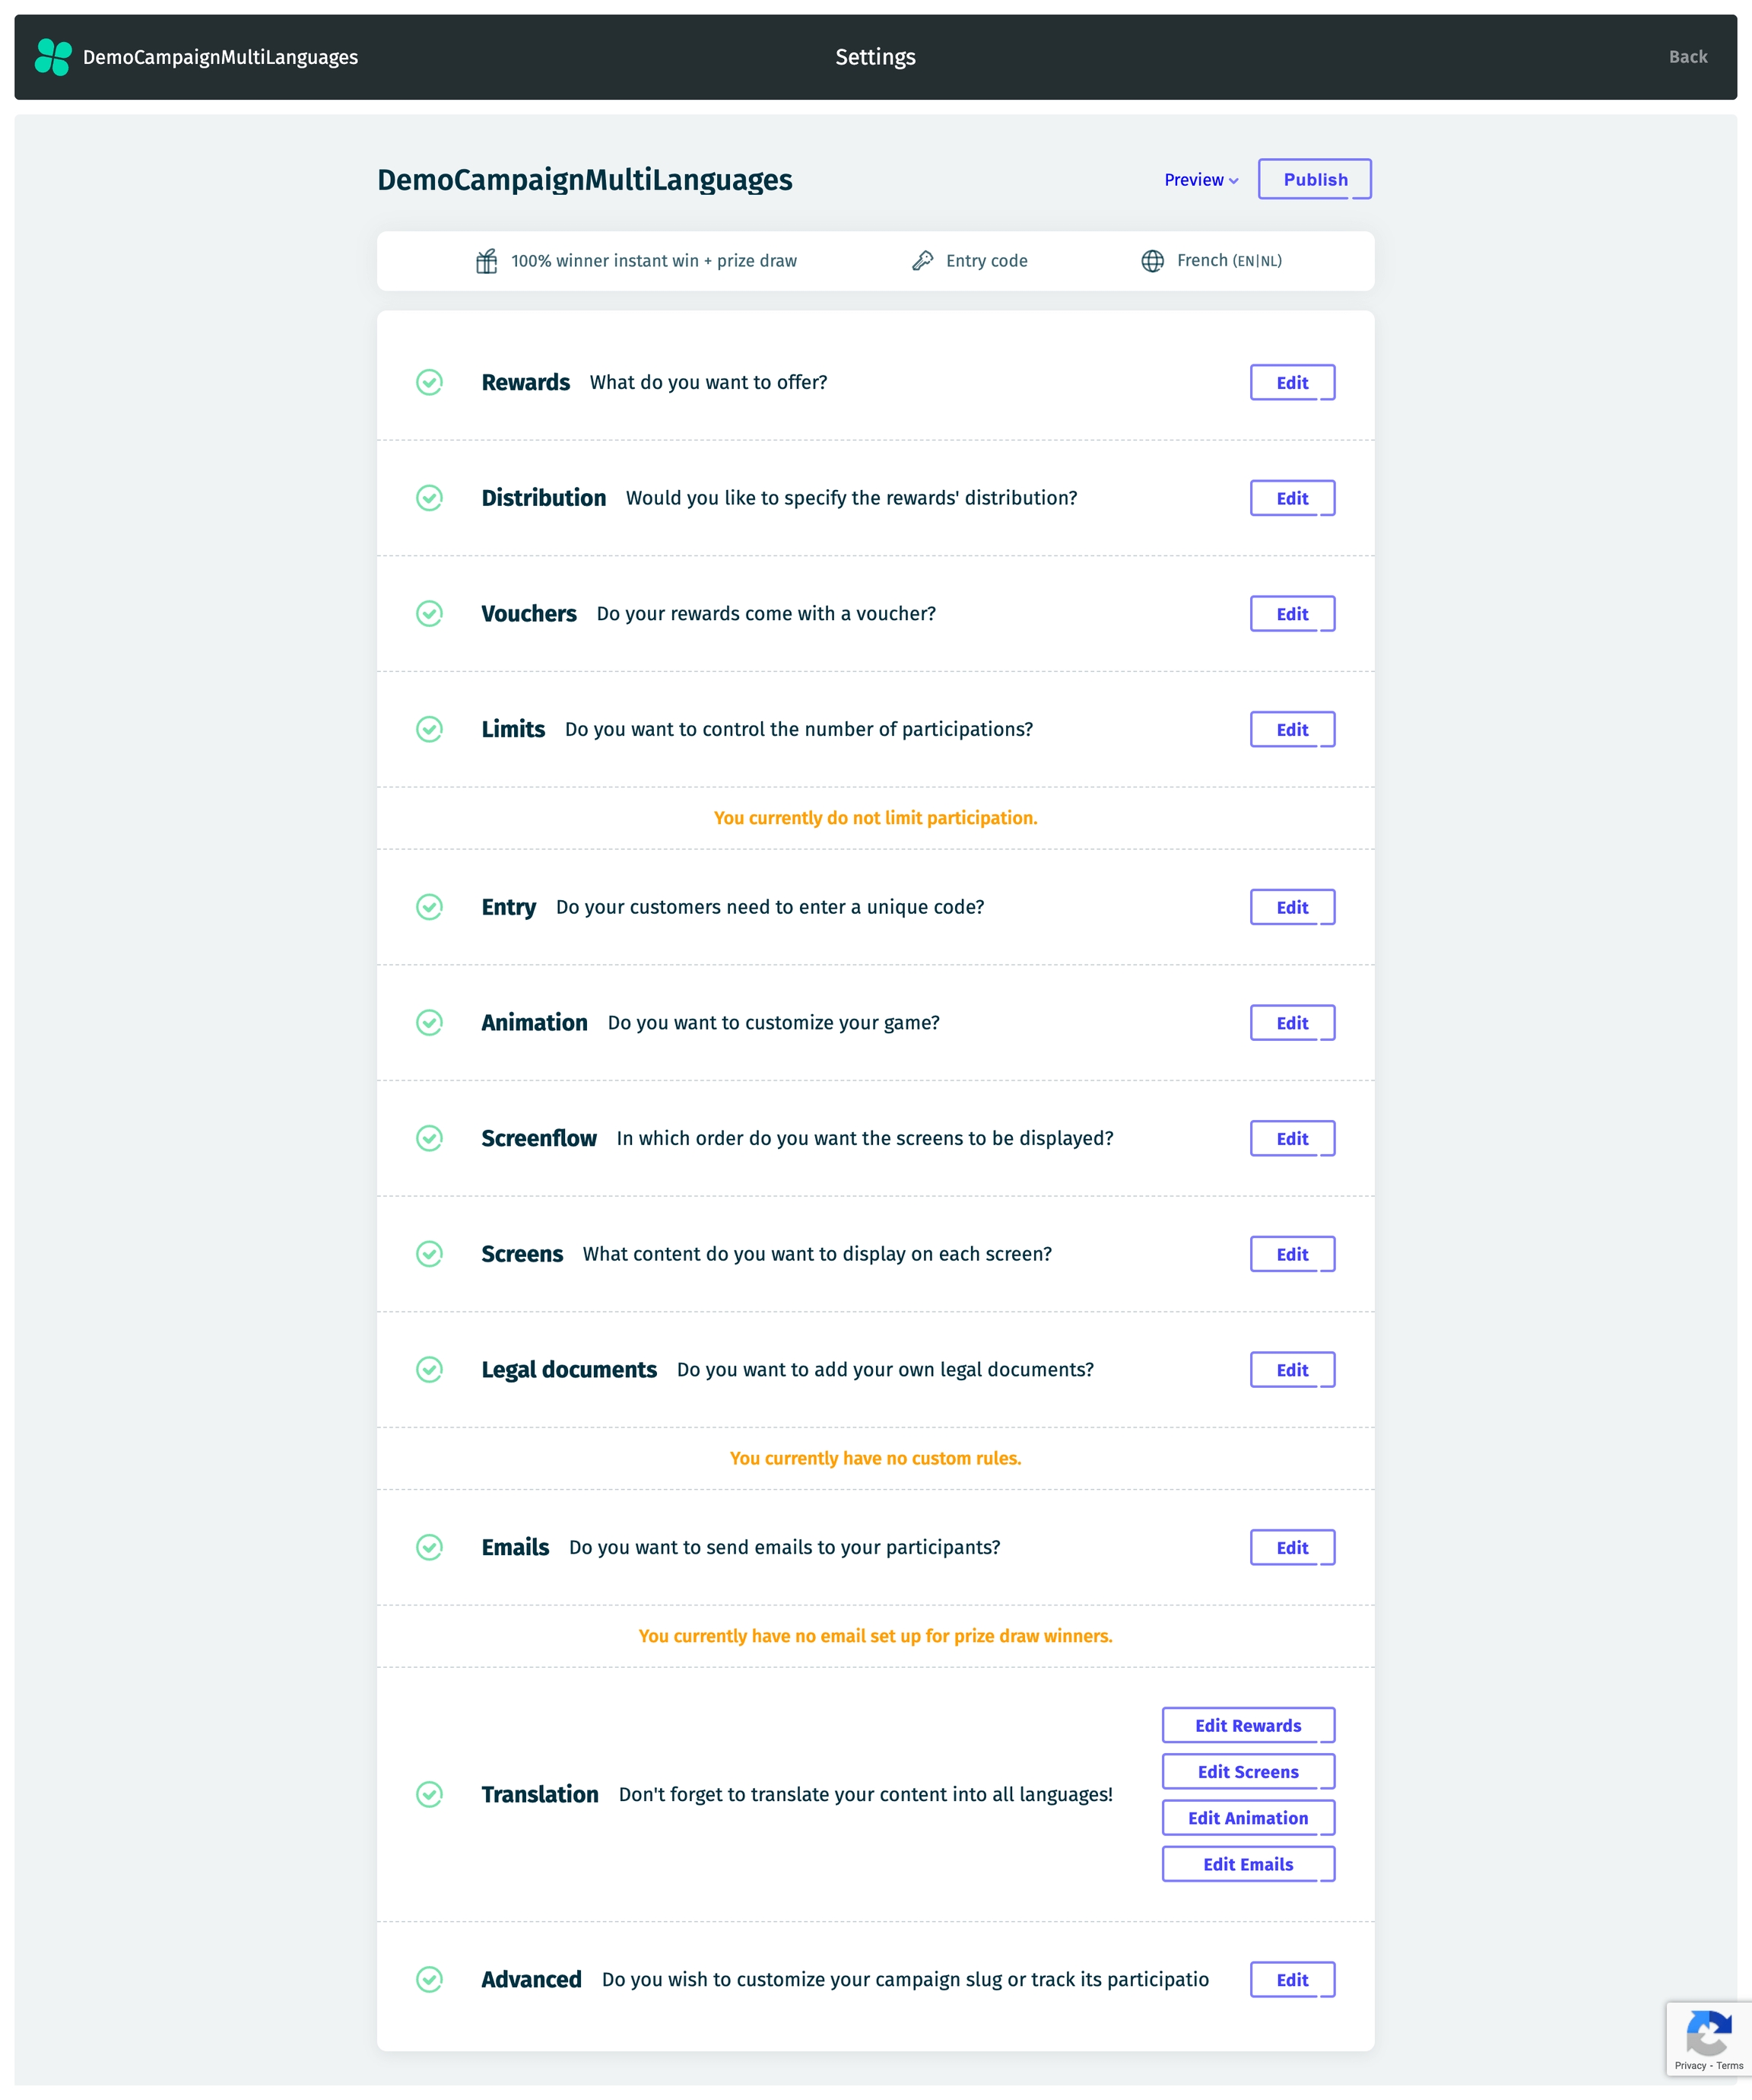Click the DemoCampaignMultiLanguages header title
The image size is (1752, 2100).
coord(220,57)
